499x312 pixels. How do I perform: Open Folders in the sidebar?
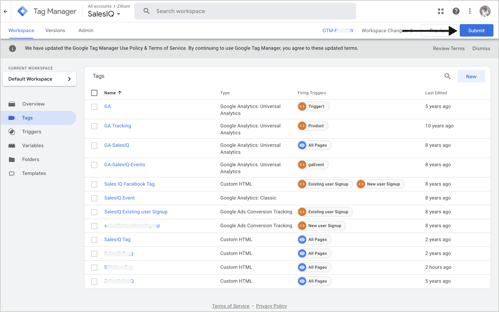pyautogui.click(x=30, y=159)
